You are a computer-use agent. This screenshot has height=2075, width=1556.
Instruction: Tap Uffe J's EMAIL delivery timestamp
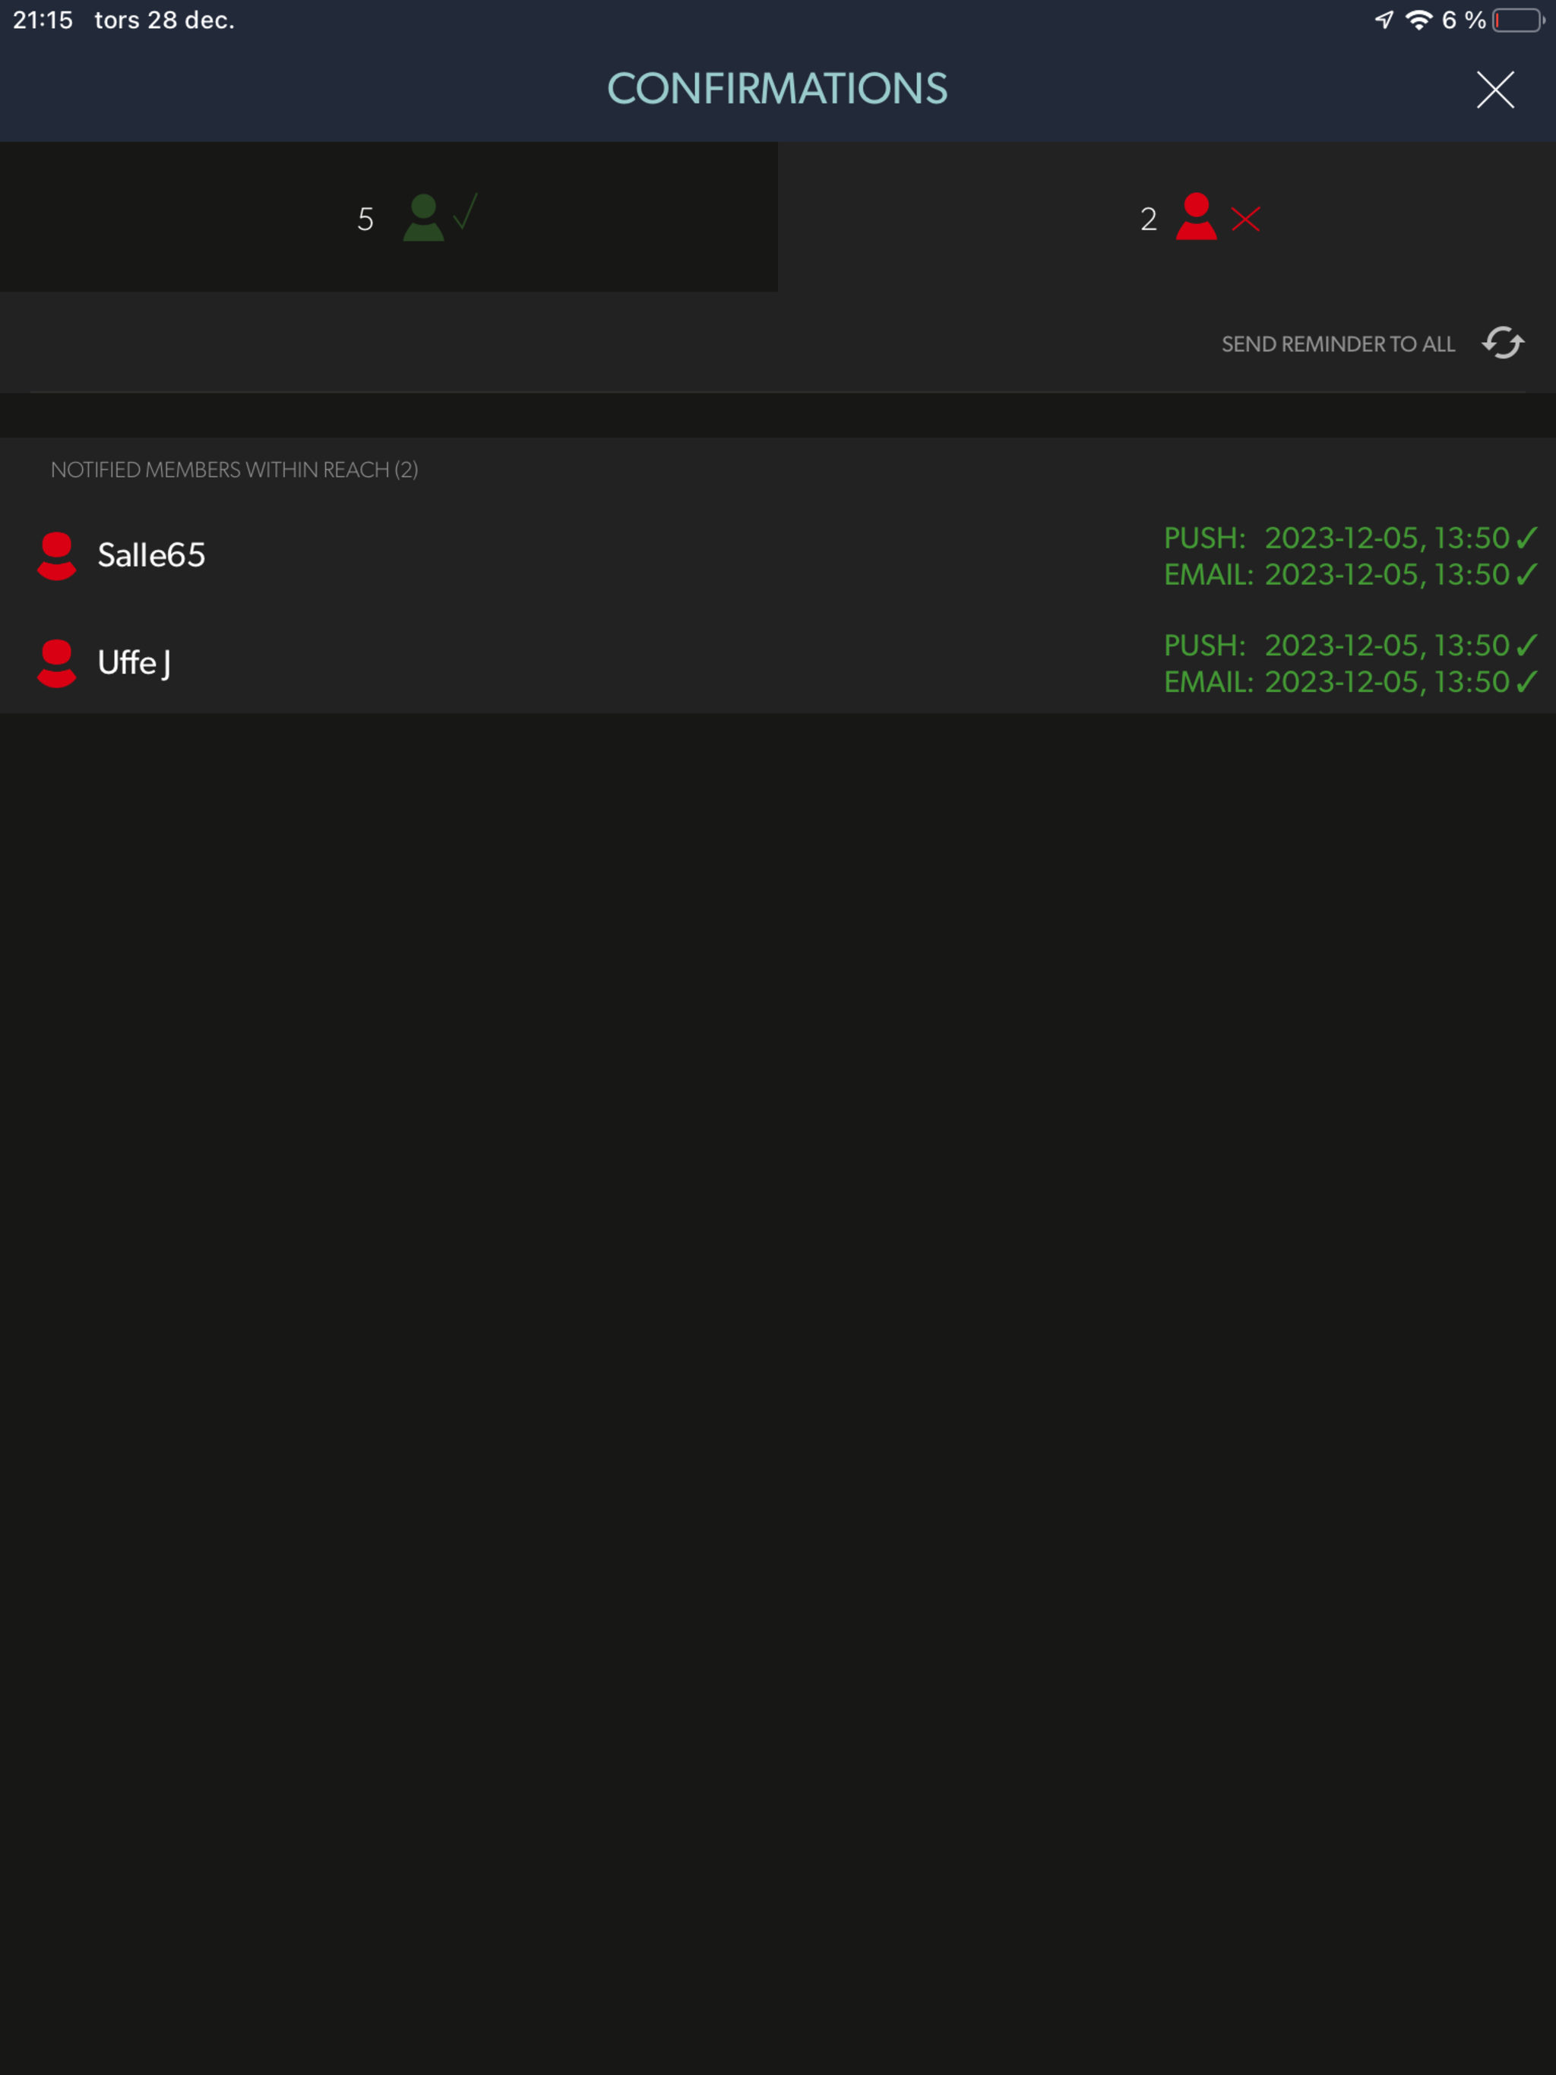[1349, 682]
